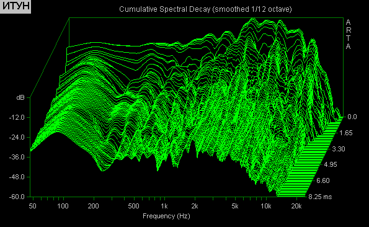
Task: Click the 3.30 time axis value
Action: coord(338,149)
